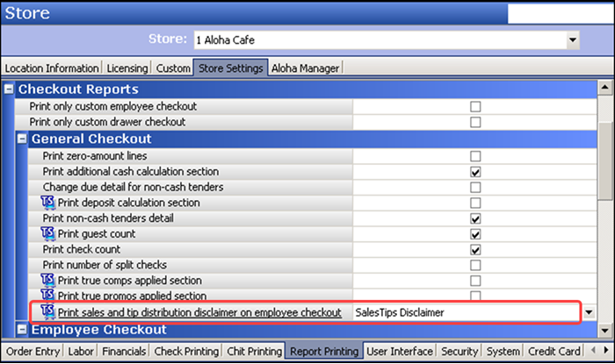
Task: Select Print non-cash tenders detail label
Action: click(108, 218)
